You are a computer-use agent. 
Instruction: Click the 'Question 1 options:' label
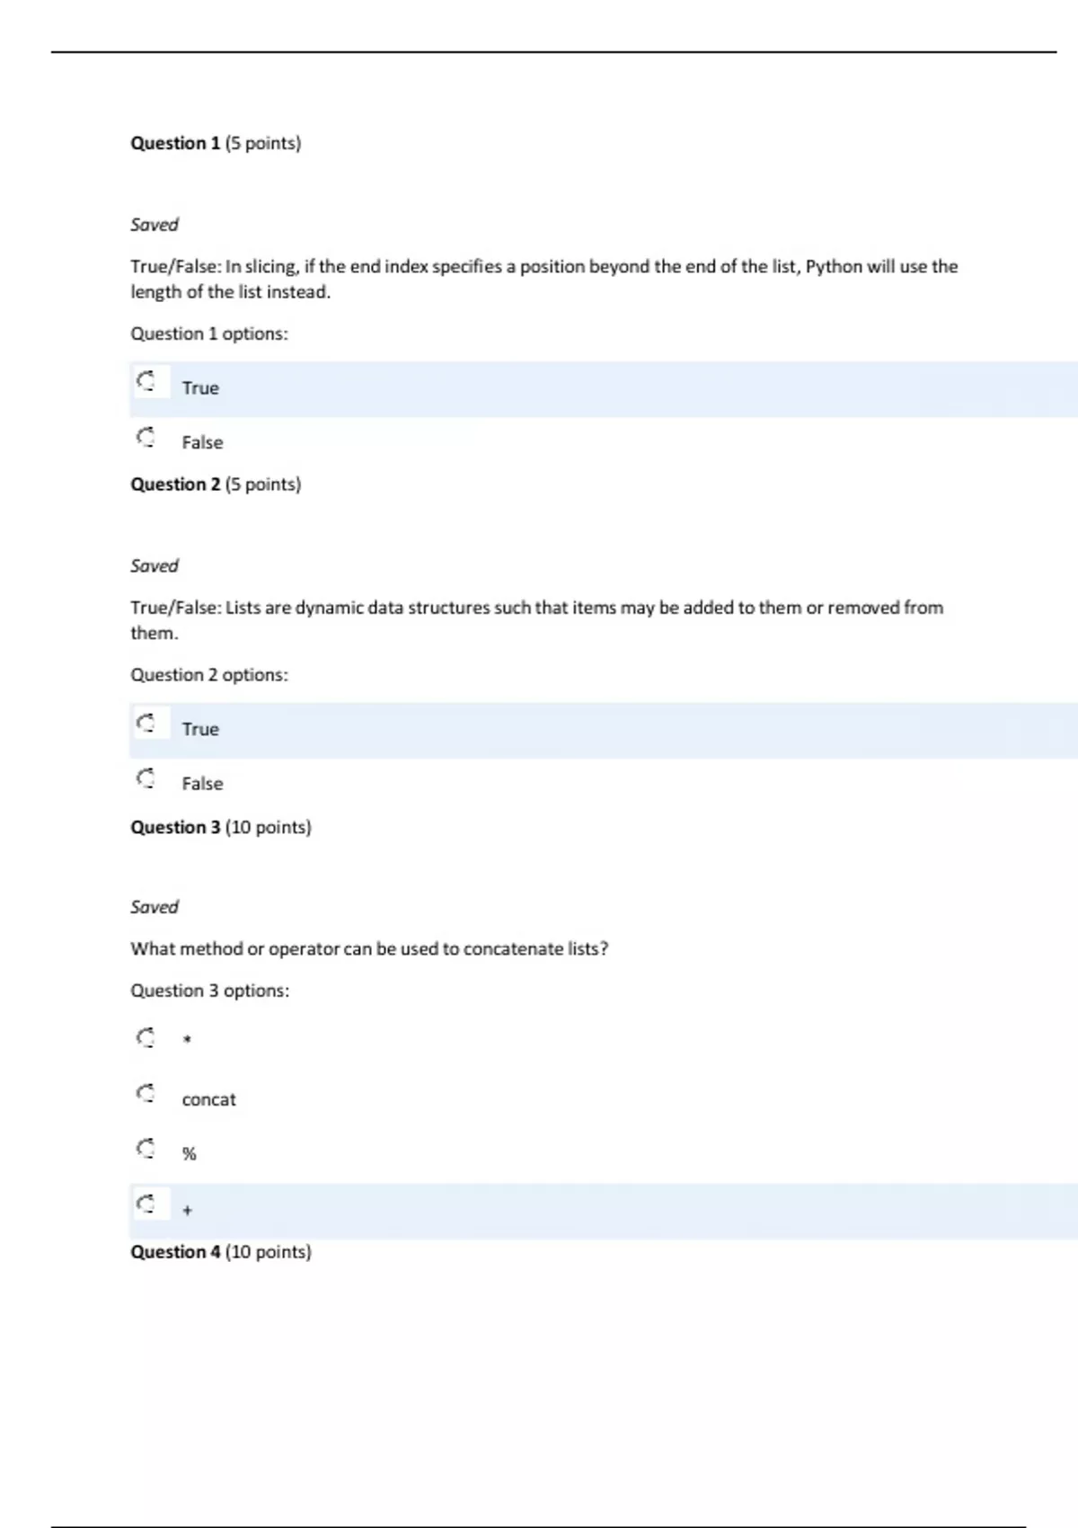pyautogui.click(x=209, y=334)
